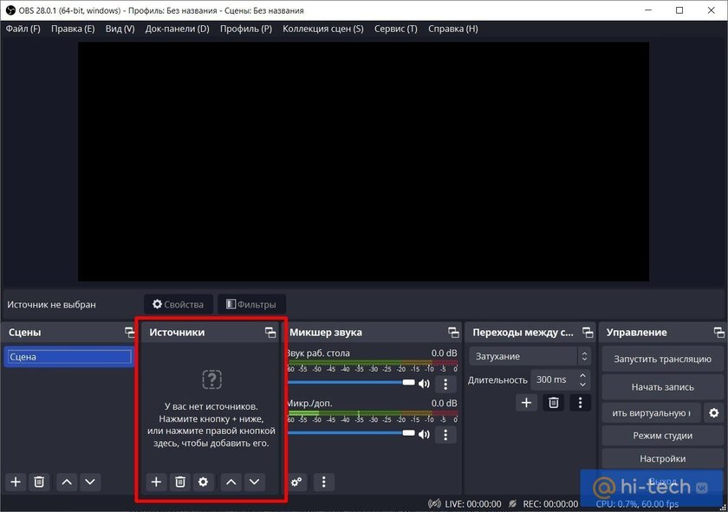Undock the Управление panel
This screenshot has height=512, width=728.
pos(718,333)
